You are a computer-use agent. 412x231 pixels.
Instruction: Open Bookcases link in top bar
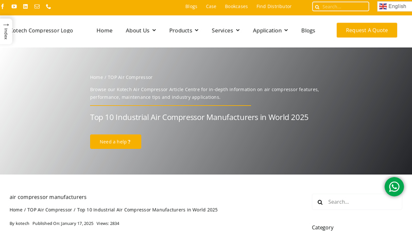(236, 6)
